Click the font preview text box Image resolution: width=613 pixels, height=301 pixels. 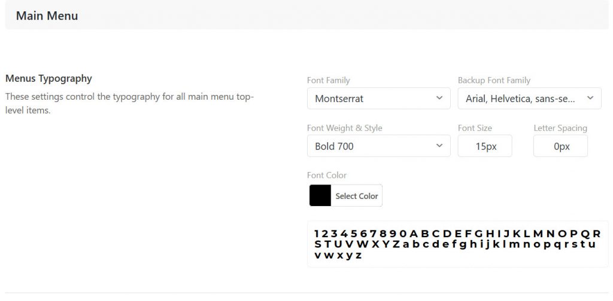pyautogui.click(x=457, y=244)
